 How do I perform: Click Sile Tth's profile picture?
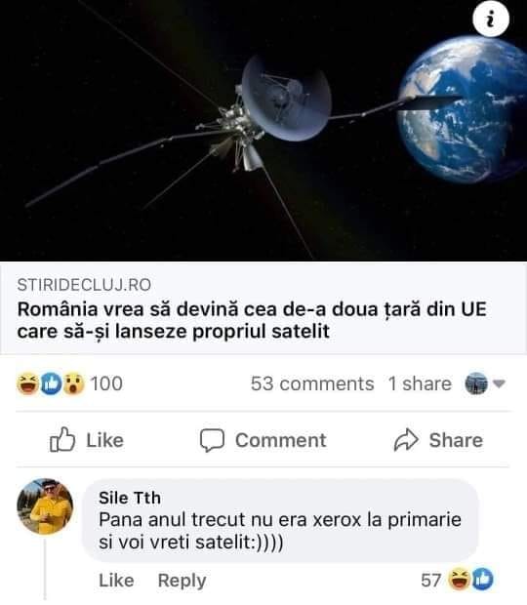pos(45,506)
